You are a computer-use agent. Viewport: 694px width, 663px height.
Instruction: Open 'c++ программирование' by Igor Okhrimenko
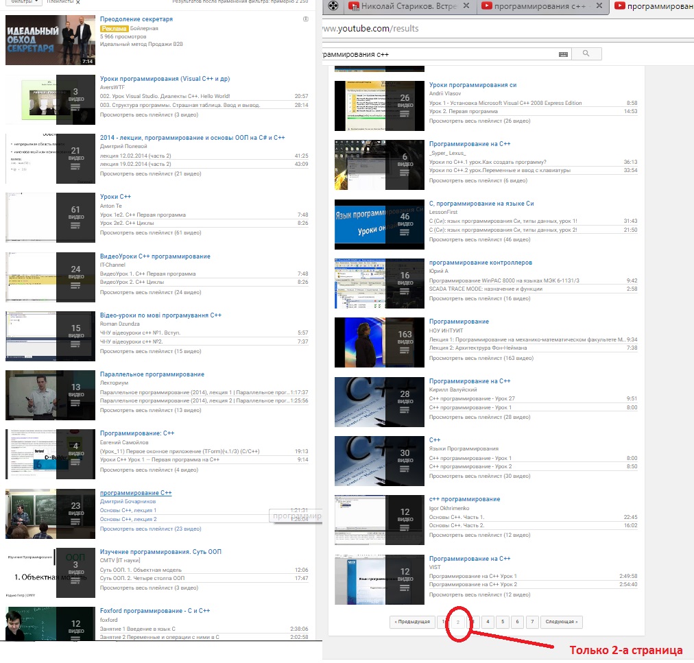(x=464, y=499)
